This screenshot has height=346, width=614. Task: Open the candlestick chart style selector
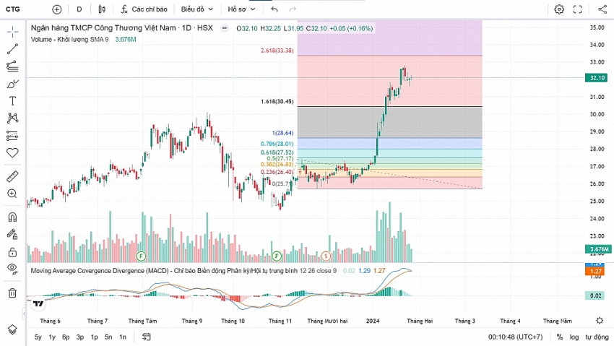click(x=102, y=9)
